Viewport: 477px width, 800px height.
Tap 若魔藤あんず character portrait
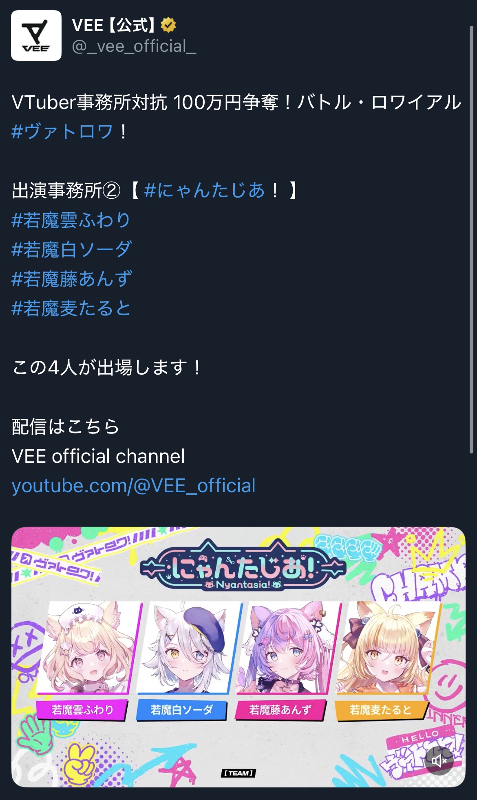(288, 648)
